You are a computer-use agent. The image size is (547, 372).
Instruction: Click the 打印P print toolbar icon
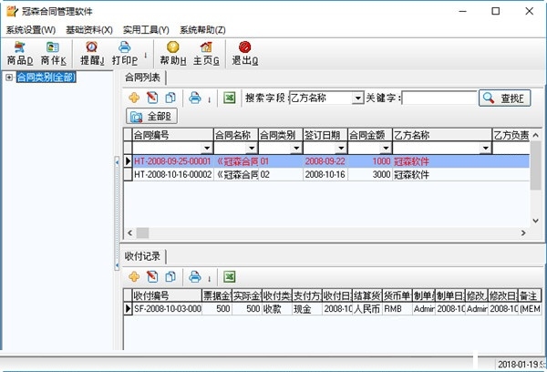[125, 54]
